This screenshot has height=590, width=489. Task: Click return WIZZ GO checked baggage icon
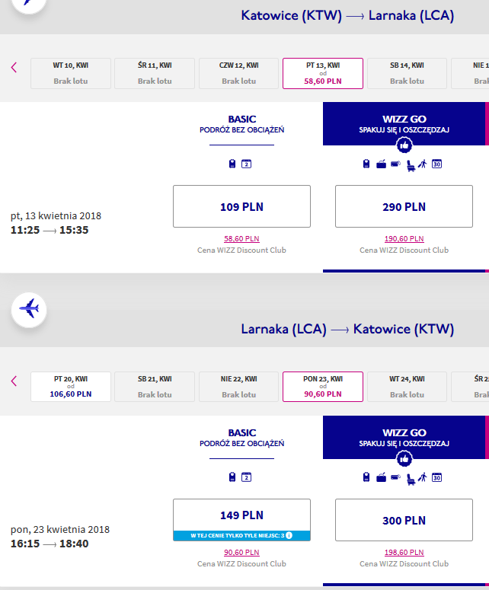381,478
